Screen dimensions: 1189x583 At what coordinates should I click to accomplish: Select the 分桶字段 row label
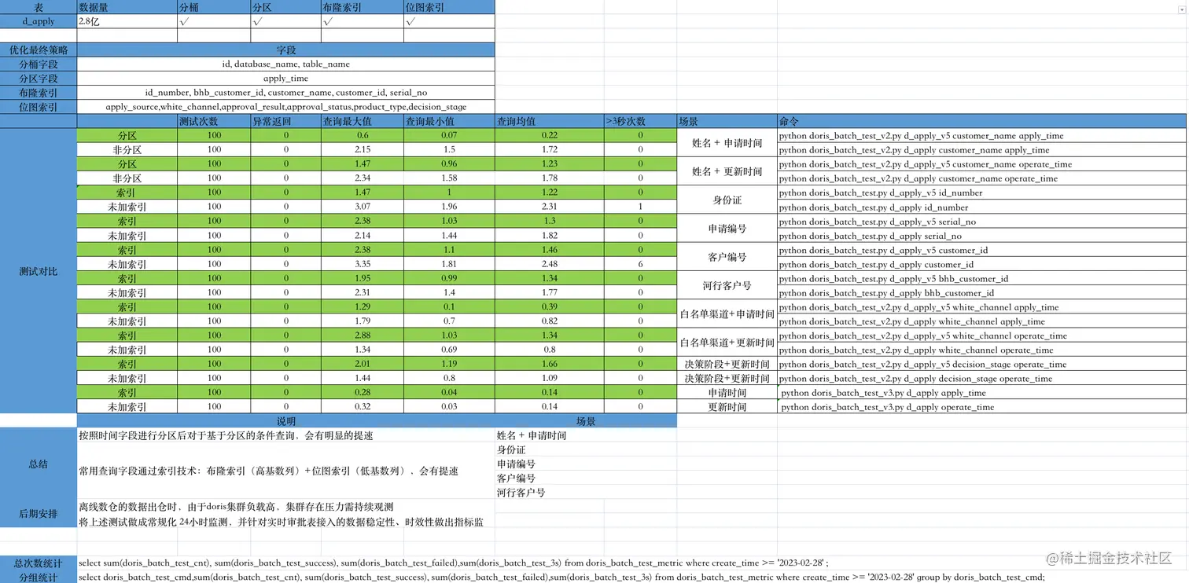(x=39, y=64)
